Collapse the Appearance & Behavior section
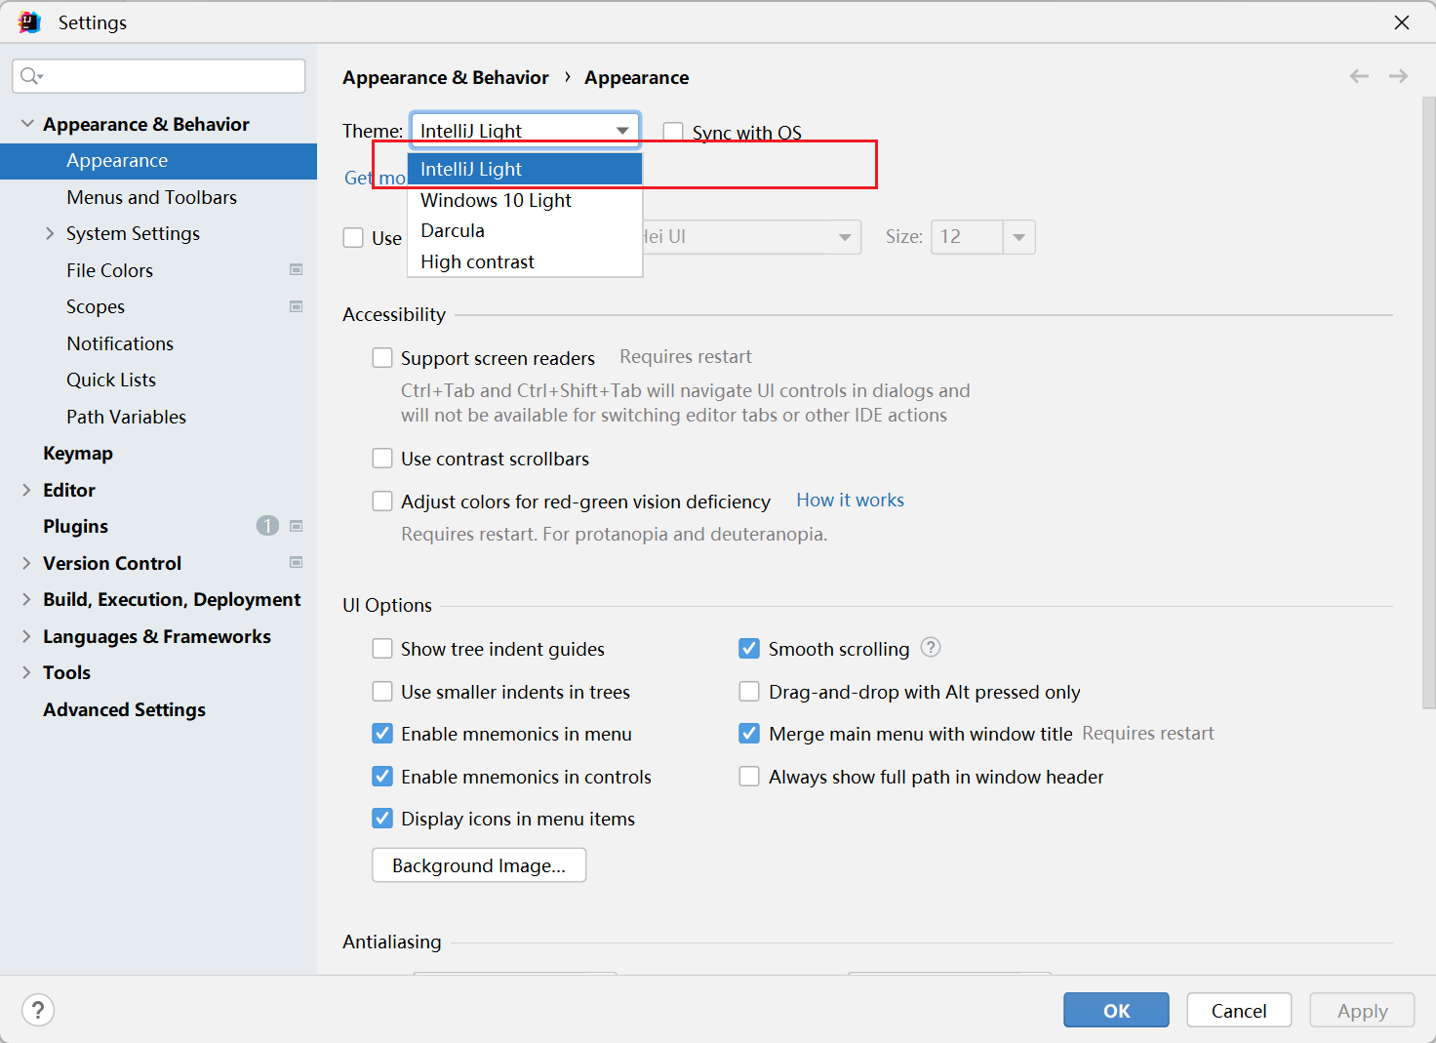The height and width of the screenshot is (1043, 1436). [27, 124]
